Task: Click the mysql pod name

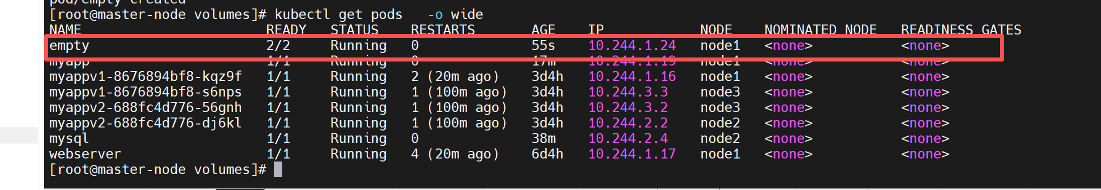Action: tap(69, 138)
